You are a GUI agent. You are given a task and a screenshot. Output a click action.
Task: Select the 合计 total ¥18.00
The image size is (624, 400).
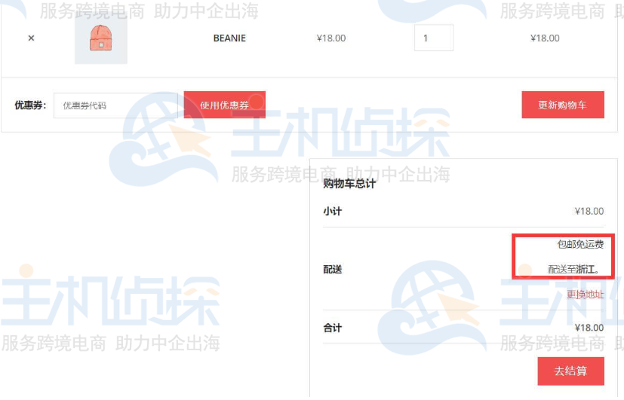tap(589, 328)
